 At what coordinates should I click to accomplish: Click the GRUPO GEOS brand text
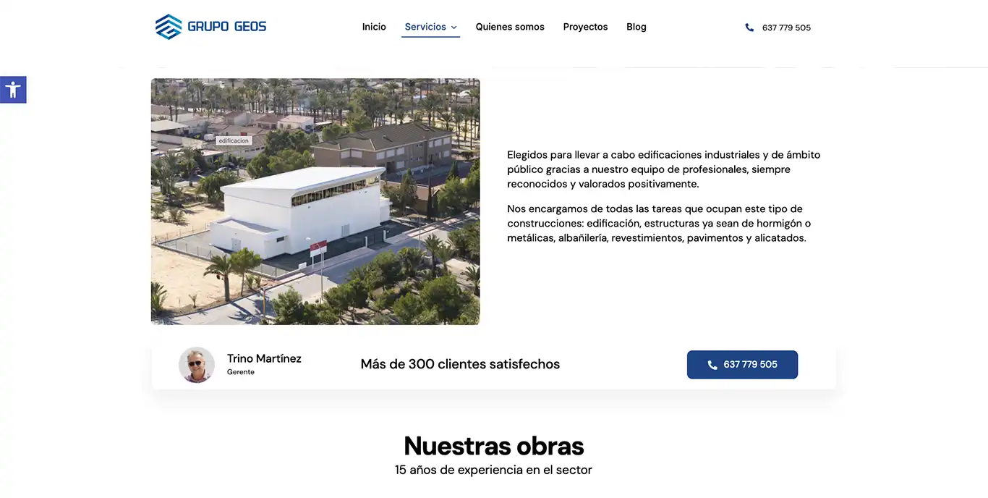[x=227, y=27]
